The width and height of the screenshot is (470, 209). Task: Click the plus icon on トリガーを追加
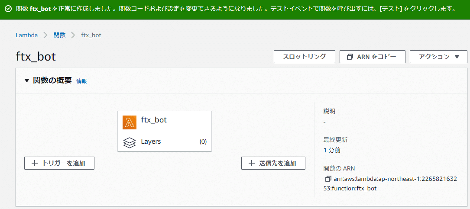(x=35, y=163)
